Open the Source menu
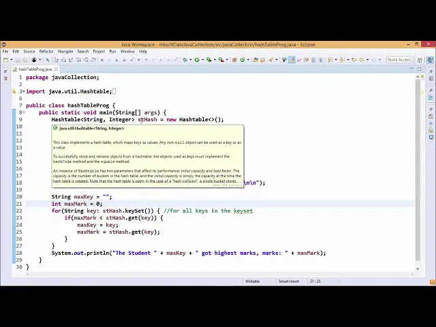 pos(29,52)
